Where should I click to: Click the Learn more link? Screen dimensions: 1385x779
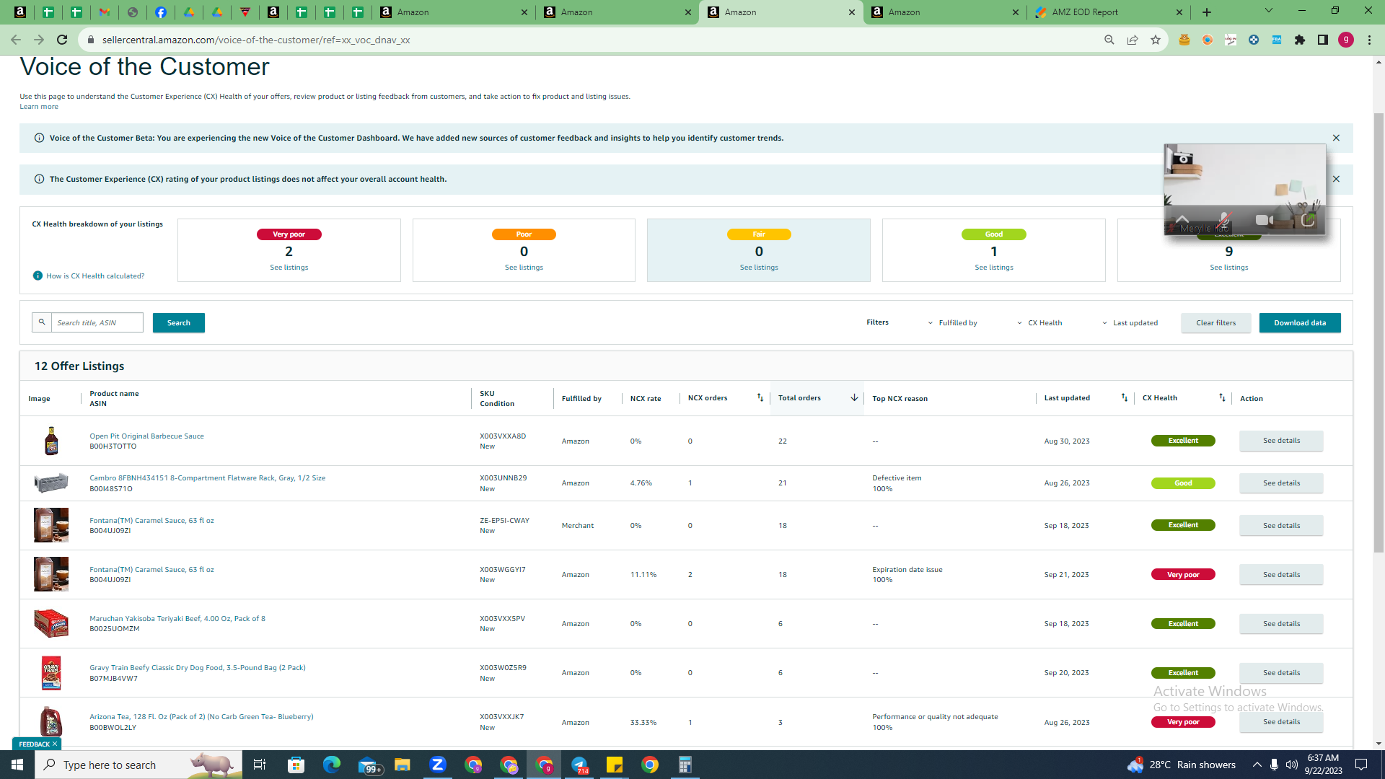click(39, 107)
